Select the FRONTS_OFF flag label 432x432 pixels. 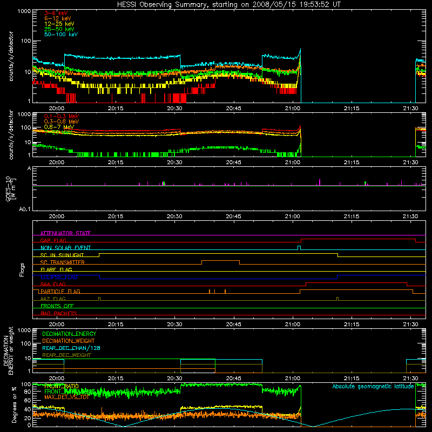point(57,306)
